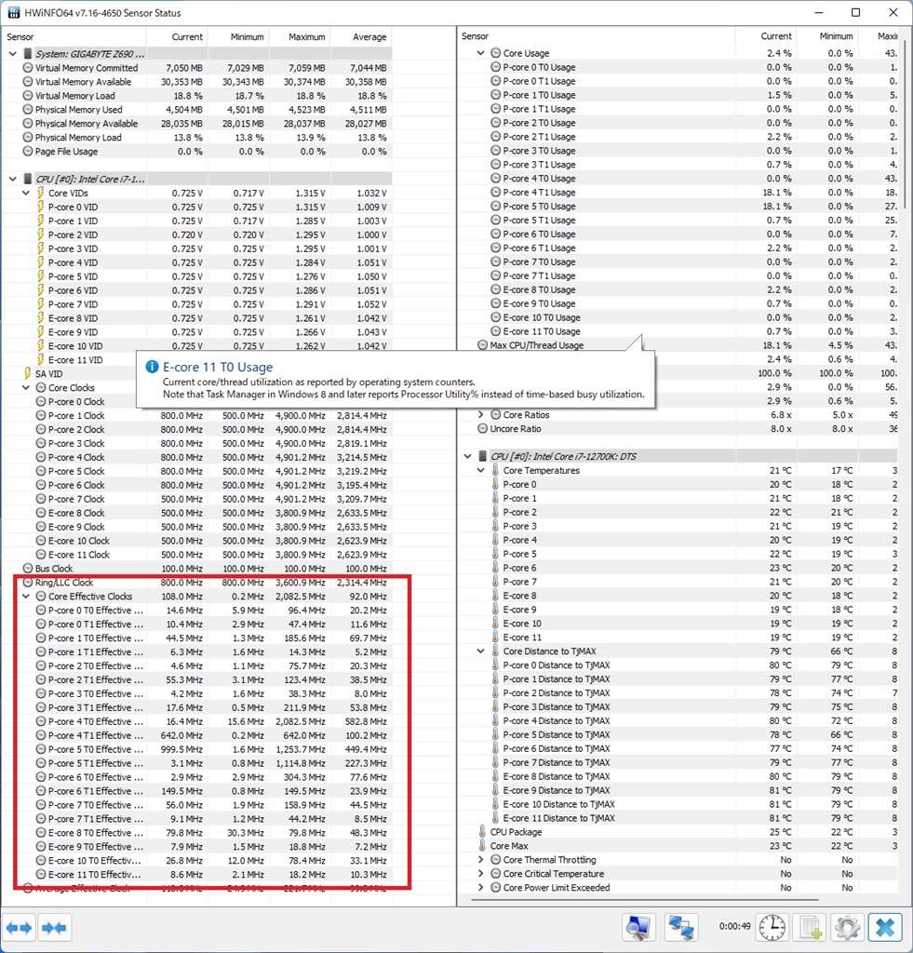The height and width of the screenshot is (953, 913).
Task: Open the remote monitor with magnifier icon
Action: point(638,928)
